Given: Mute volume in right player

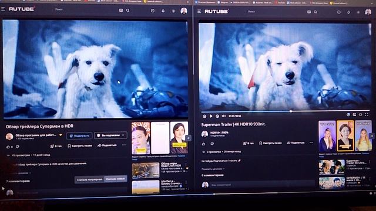Looking at the screenshot, I should pos(224,116).
